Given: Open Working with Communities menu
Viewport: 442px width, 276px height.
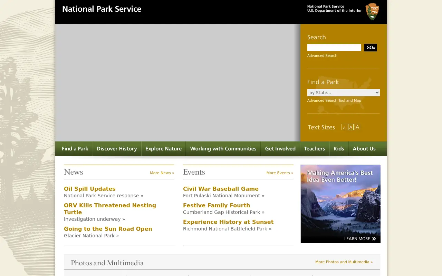Looking at the screenshot, I should [x=223, y=149].
